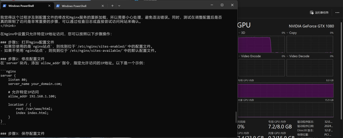
Task: Click the 3D usage graph
Action: point(261,44)
